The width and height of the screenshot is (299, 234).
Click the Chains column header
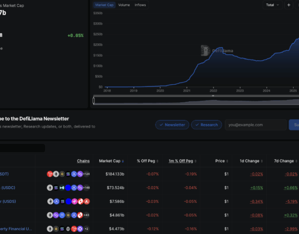83,161
